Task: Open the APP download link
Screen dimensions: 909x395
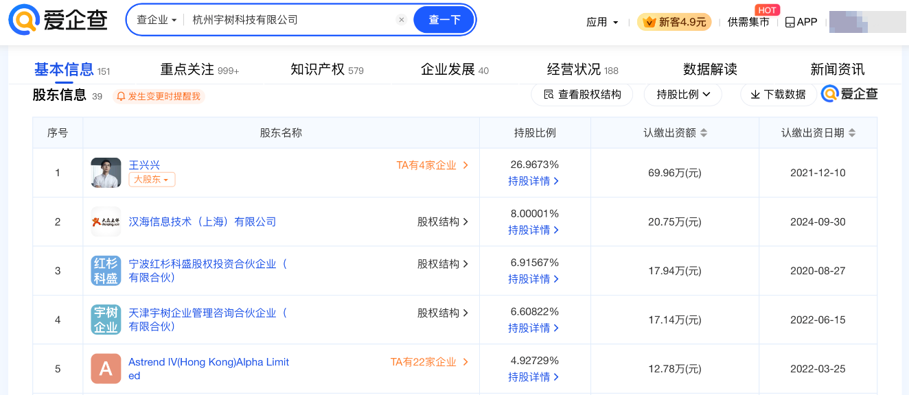Action: pyautogui.click(x=801, y=22)
